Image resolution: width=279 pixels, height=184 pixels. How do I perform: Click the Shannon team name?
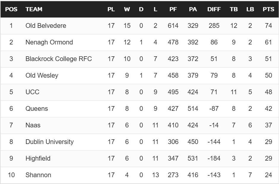coord(38,175)
